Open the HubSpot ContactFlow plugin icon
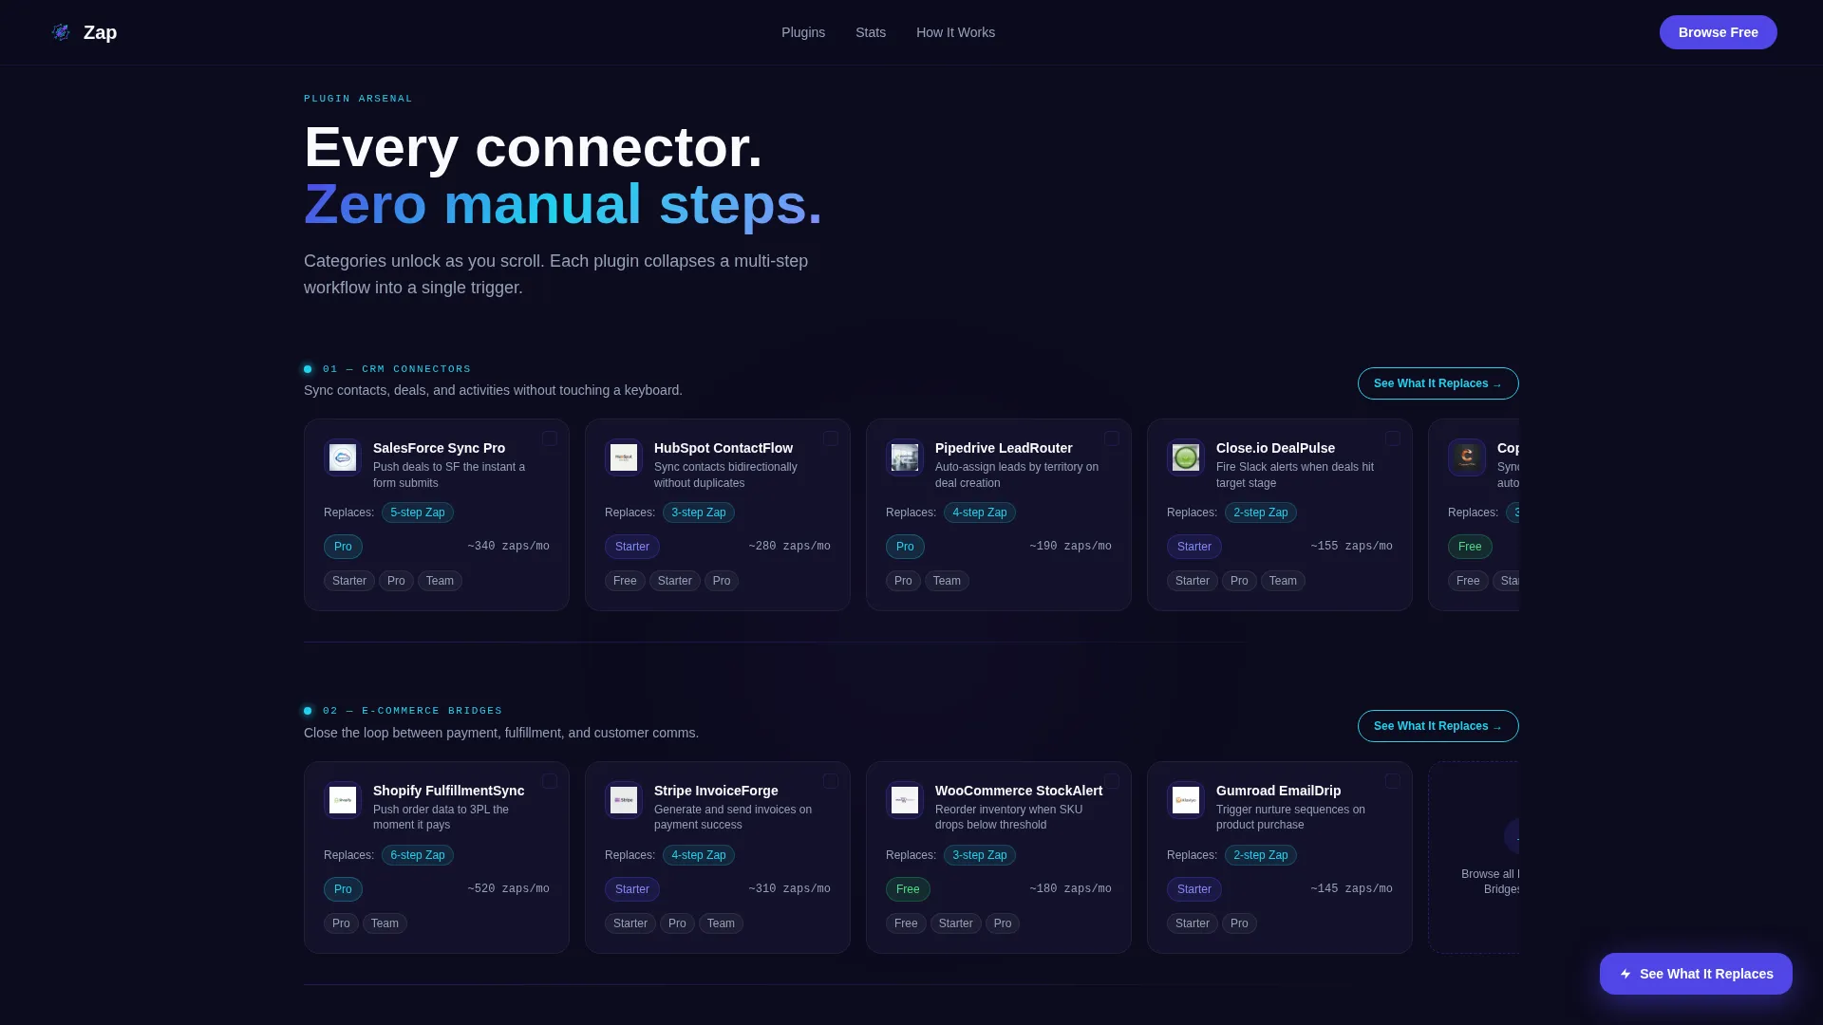 [x=624, y=457]
